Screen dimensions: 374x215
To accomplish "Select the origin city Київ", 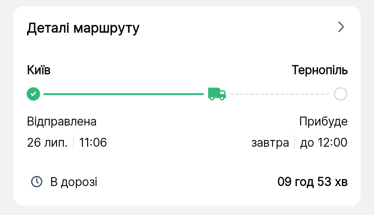I will click(x=39, y=70).
